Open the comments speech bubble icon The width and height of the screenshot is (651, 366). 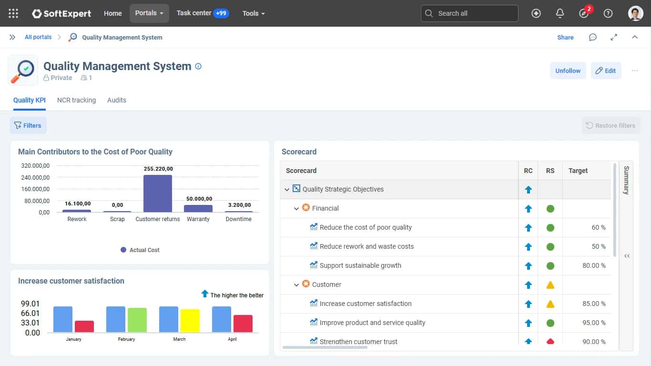(x=592, y=37)
